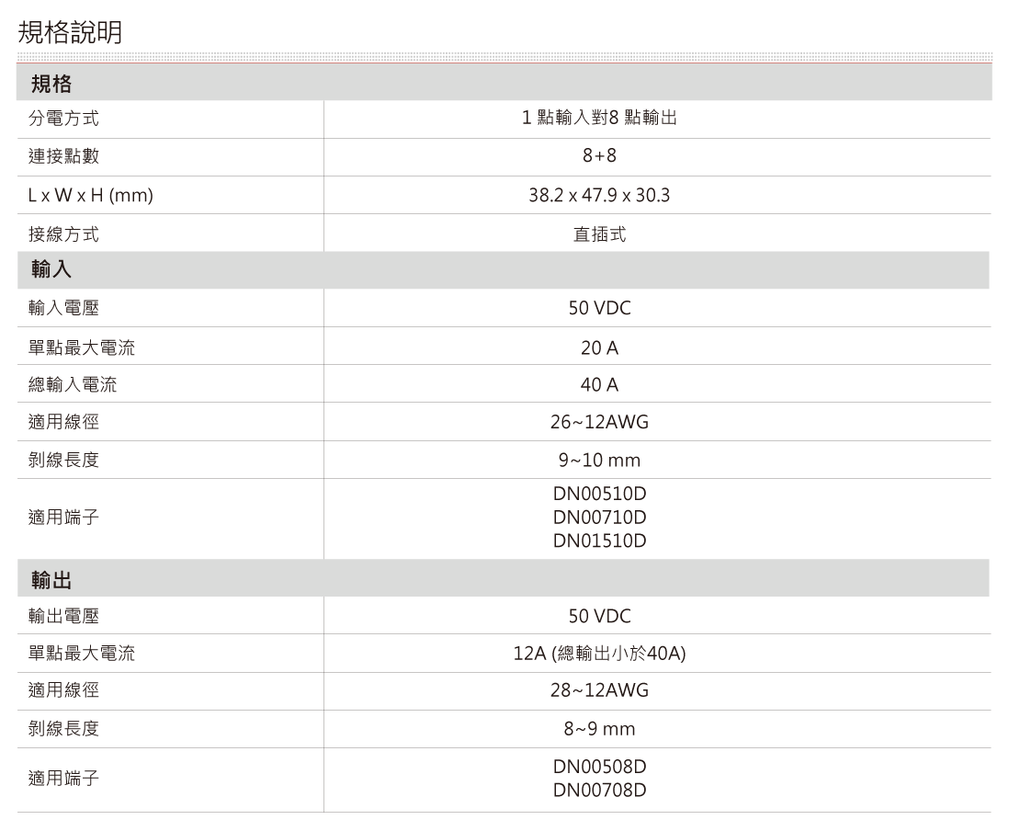1009x831 pixels.
Task: Click the 直插式 wiring method value
Action: point(599,234)
